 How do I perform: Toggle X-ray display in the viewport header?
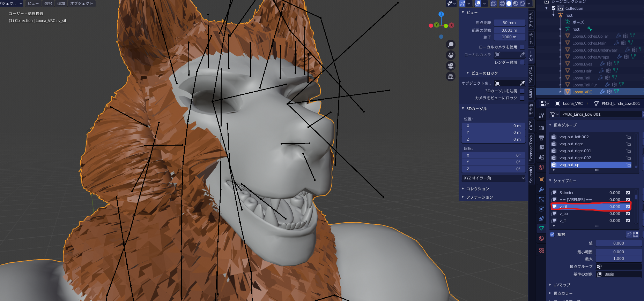493,3
